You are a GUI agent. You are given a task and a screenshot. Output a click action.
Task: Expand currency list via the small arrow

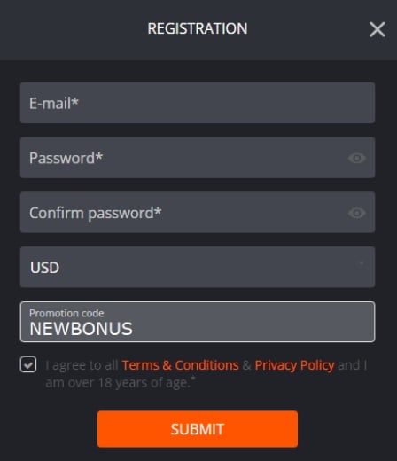(x=361, y=263)
